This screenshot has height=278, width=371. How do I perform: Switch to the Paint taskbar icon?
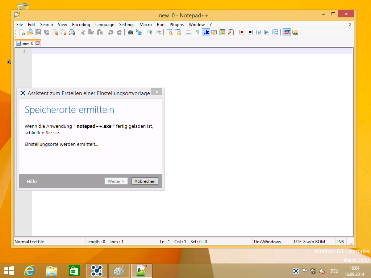[x=119, y=271]
